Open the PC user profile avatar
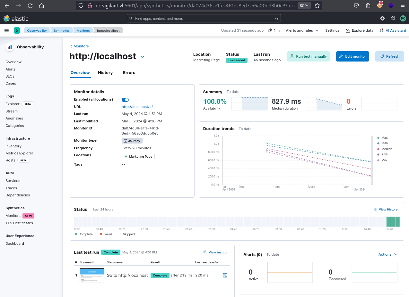 point(403,19)
